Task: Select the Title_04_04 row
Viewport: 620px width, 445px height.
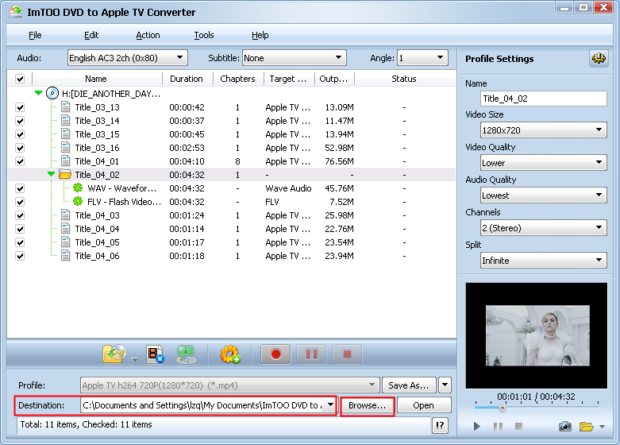Action: [x=232, y=229]
